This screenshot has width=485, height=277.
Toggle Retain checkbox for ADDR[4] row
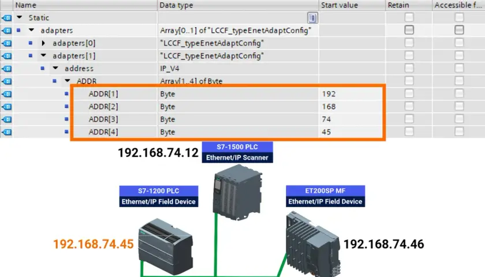pyautogui.click(x=409, y=132)
